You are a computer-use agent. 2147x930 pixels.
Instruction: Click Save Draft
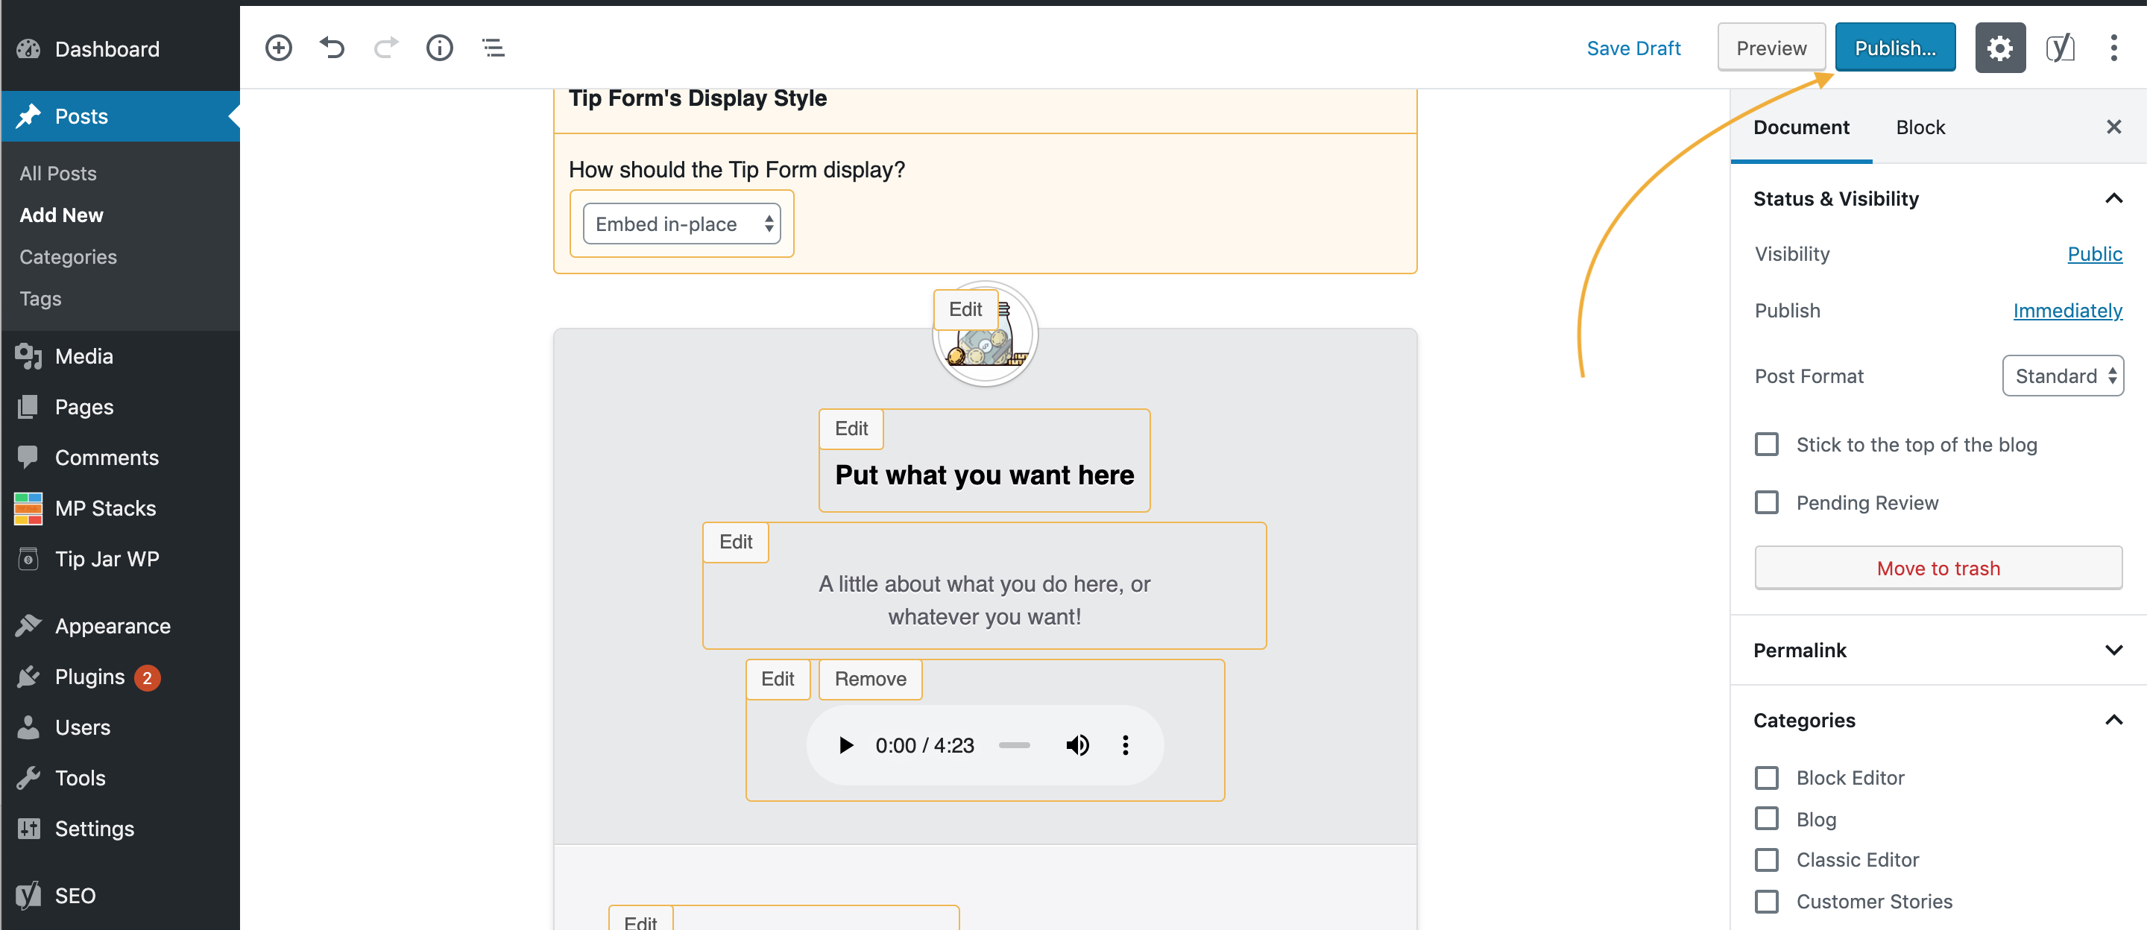tap(1633, 48)
